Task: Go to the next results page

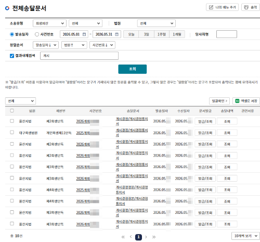Action: click(146, 237)
